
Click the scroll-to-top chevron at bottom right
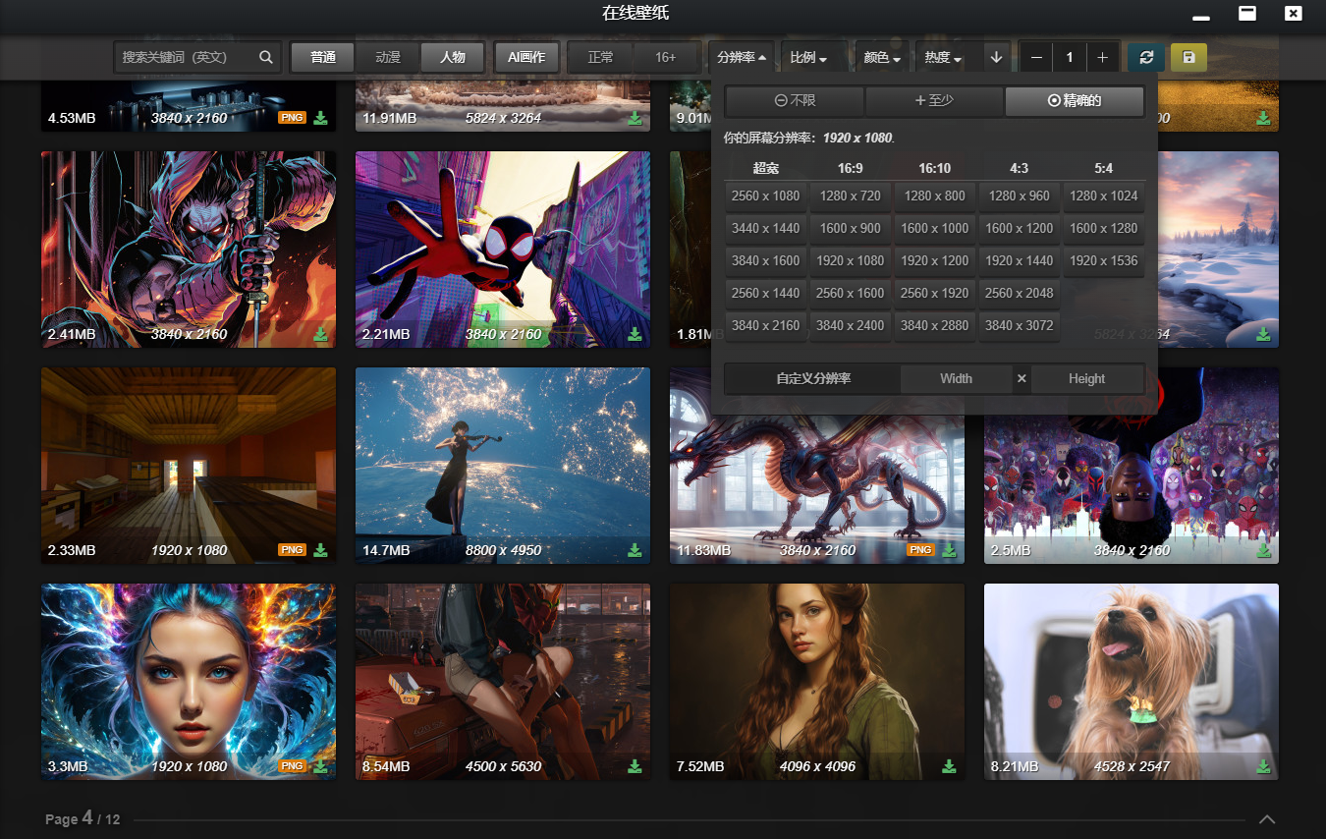[1267, 819]
